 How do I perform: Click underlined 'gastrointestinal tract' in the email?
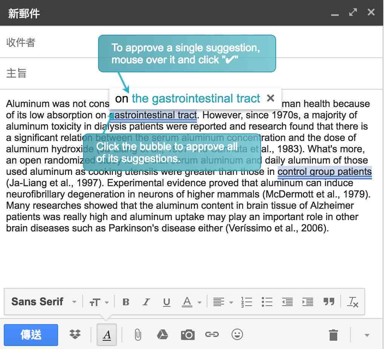(x=154, y=115)
